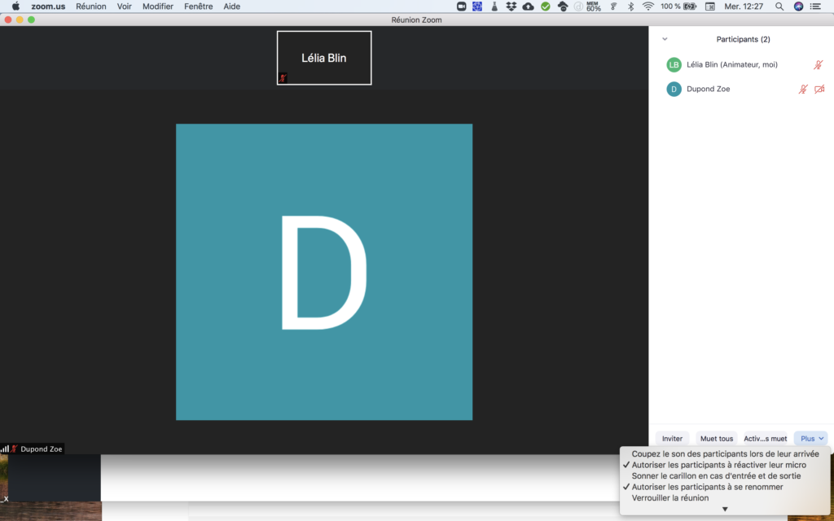Launch Siri from the menu bar
Viewport: 834px width, 521px height.
798,7
